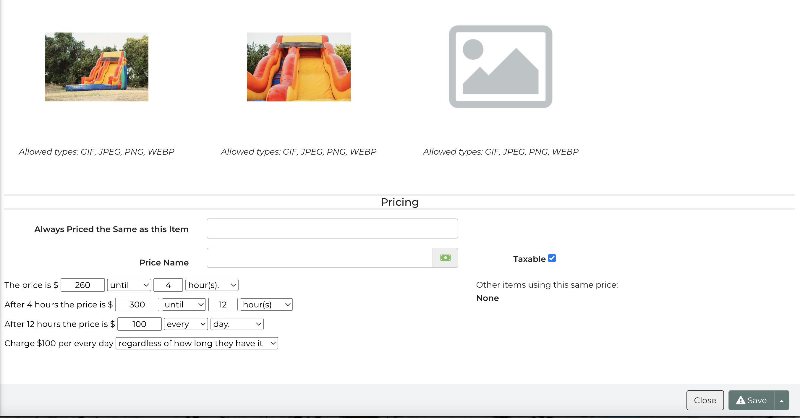Click the 100 daily price input field
800x418 pixels.
[139, 324]
